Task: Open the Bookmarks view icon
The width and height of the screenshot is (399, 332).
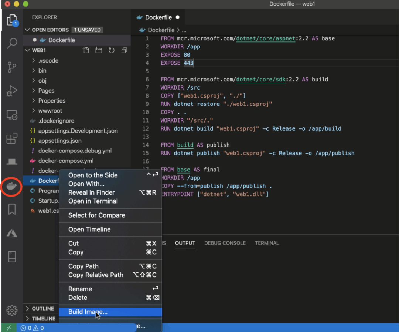Action: [12, 209]
